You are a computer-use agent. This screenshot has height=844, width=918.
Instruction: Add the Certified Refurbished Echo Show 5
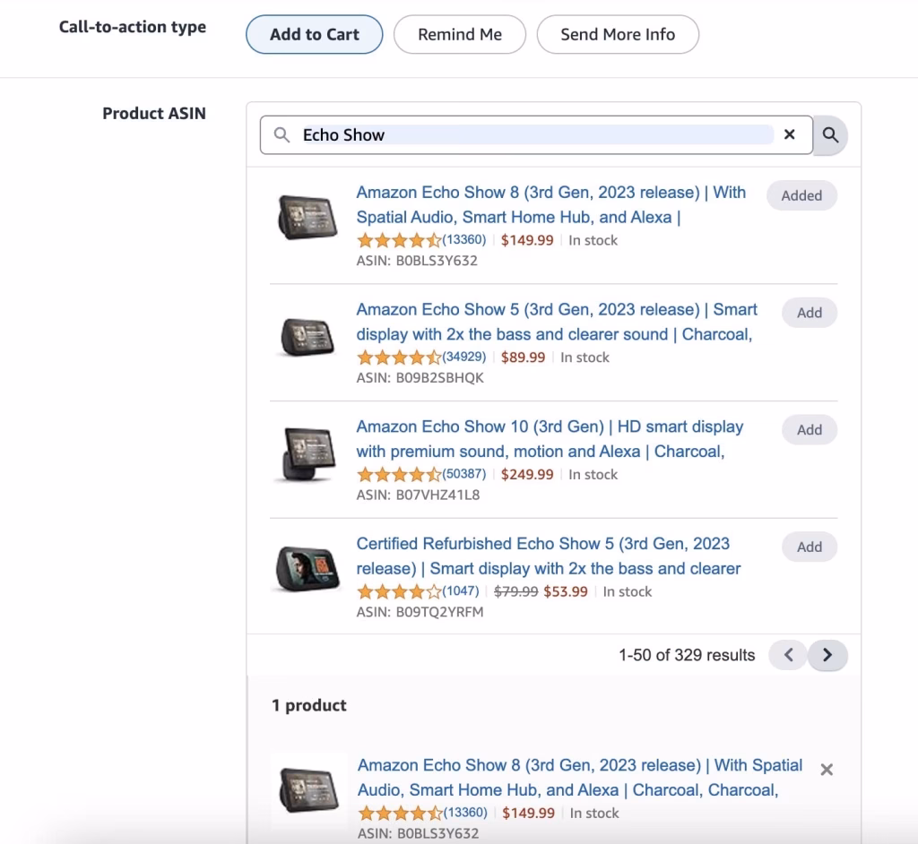click(x=810, y=547)
